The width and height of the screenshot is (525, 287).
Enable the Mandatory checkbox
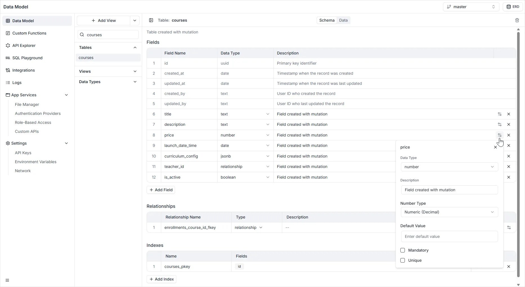tap(403, 250)
